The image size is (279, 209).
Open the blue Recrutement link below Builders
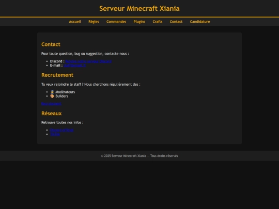pos(51,104)
